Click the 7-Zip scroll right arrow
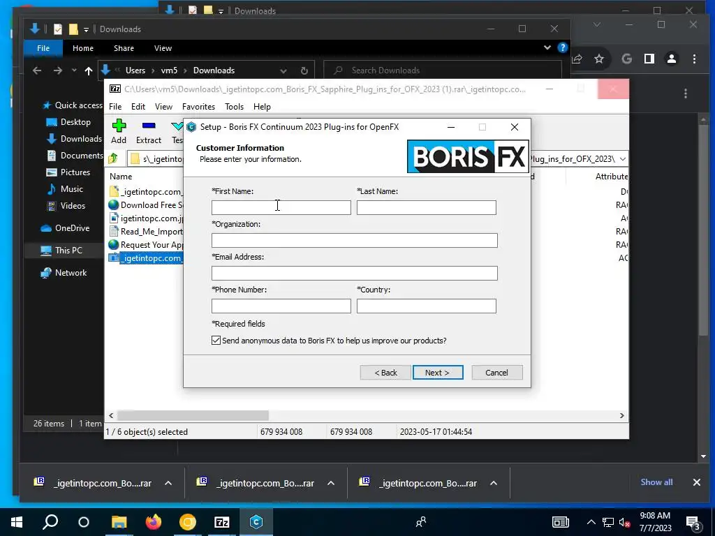 tap(621, 416)
